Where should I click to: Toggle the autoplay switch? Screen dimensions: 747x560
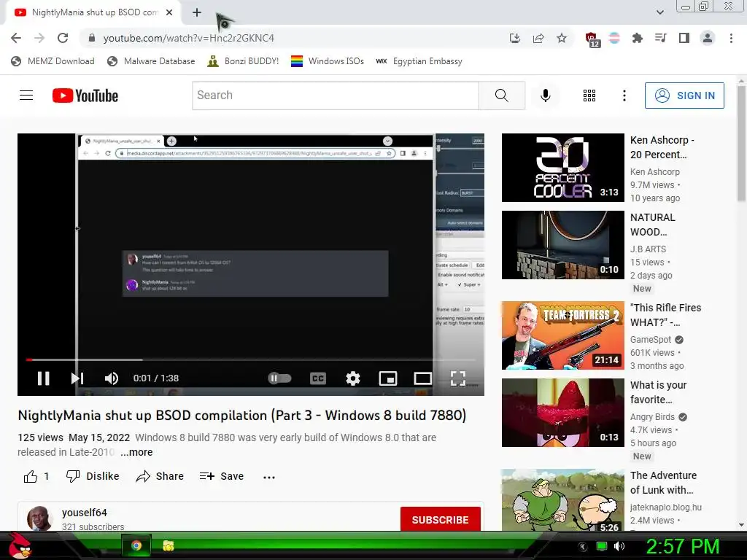pyautogui.click(x=279, y=378)
